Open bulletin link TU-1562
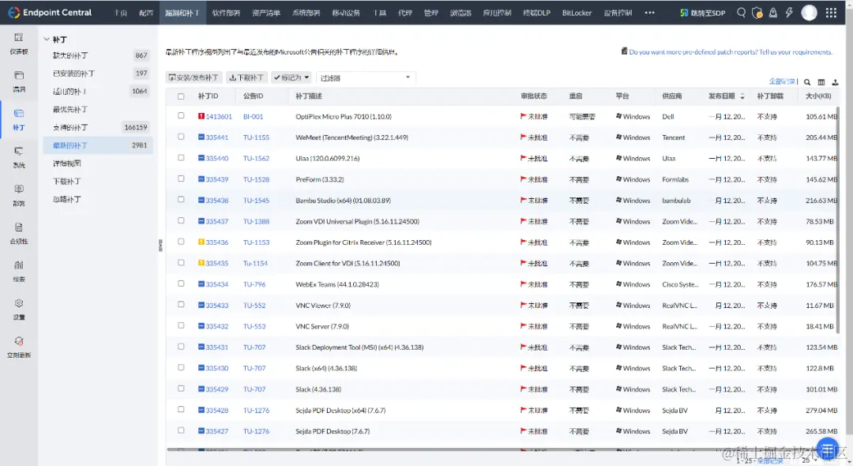Screen dimensions: 853x466 256,158
